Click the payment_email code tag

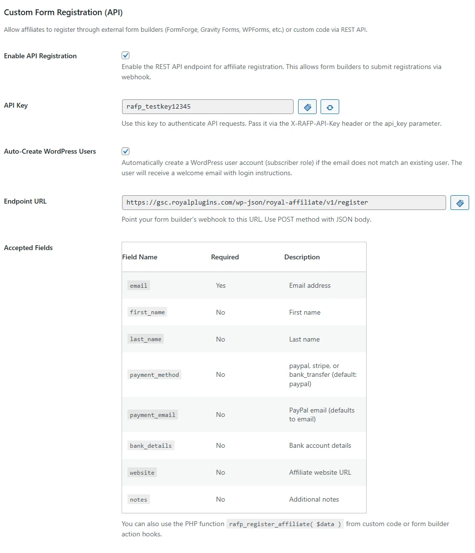point(153,415)
